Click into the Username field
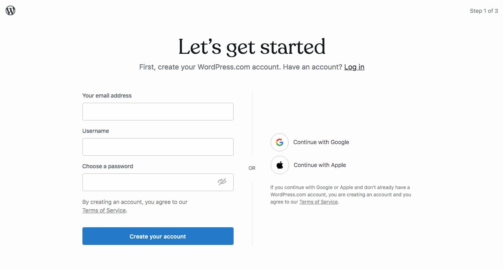Viewport: 503px width, 269px height. coord(158,147)
